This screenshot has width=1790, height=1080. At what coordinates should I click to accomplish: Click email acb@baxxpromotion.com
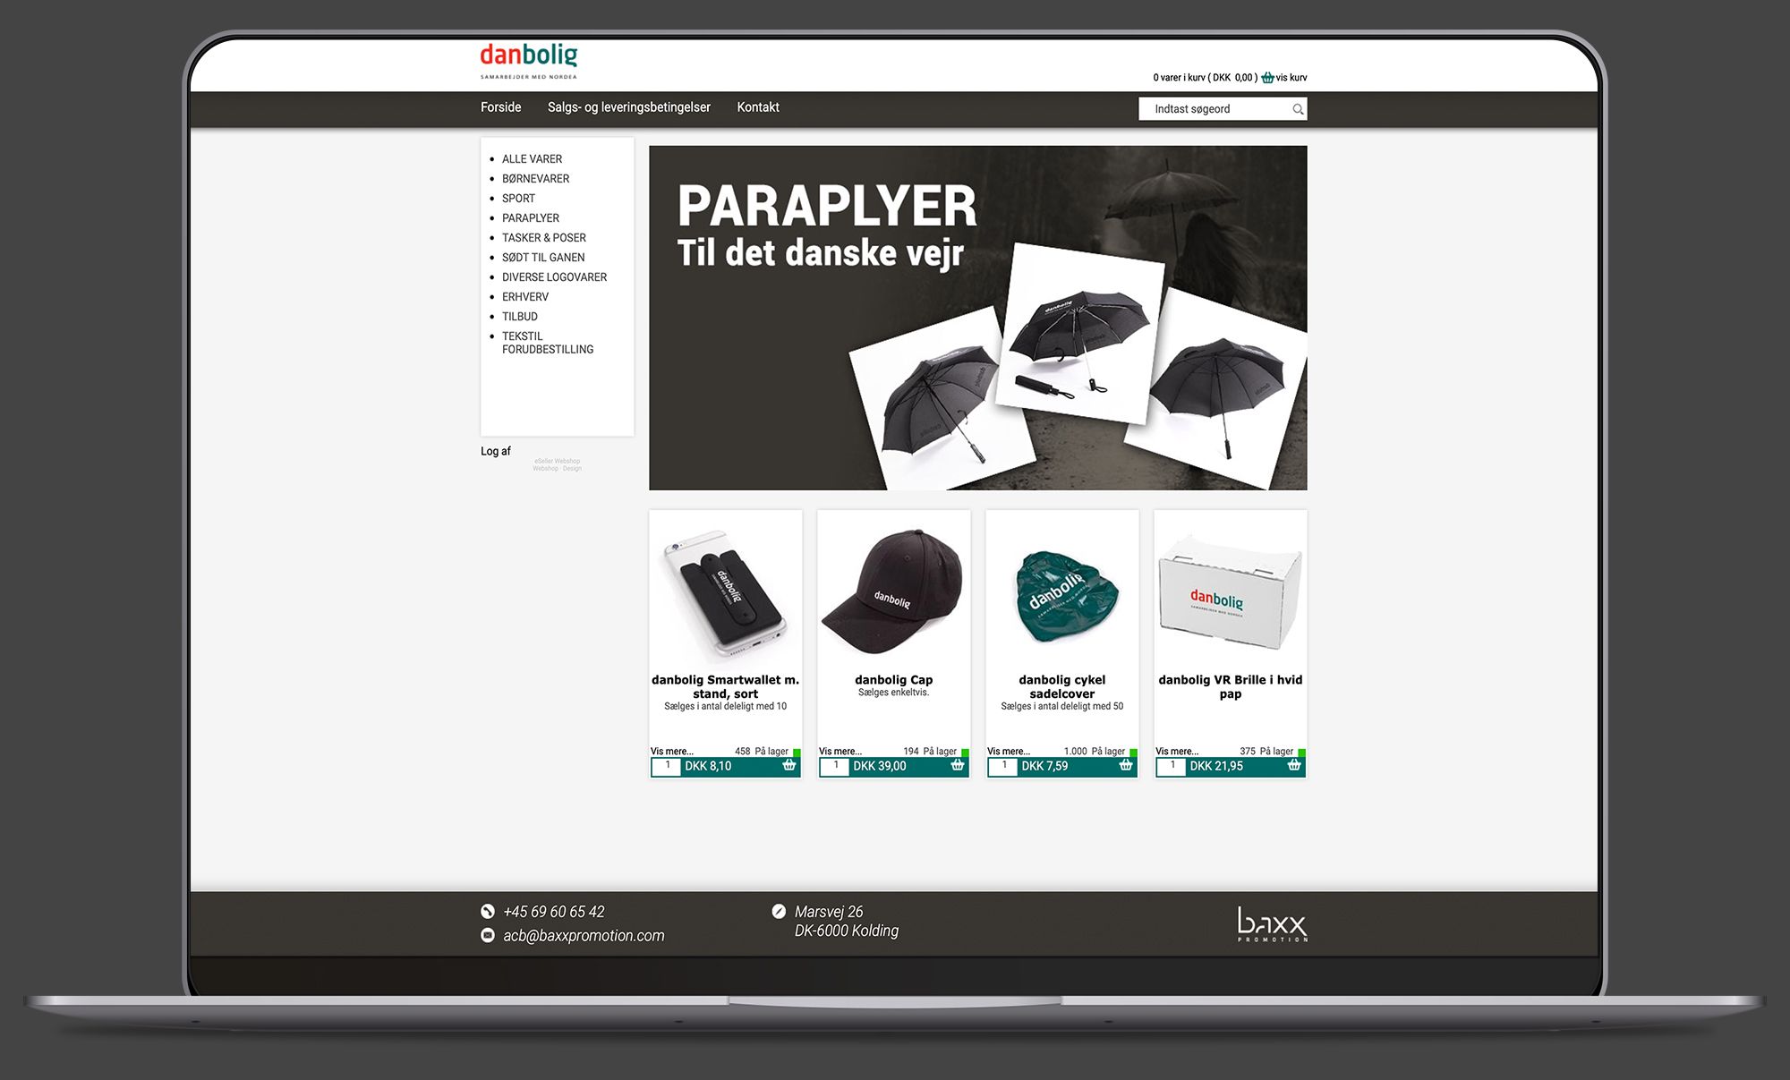(584, 935)
